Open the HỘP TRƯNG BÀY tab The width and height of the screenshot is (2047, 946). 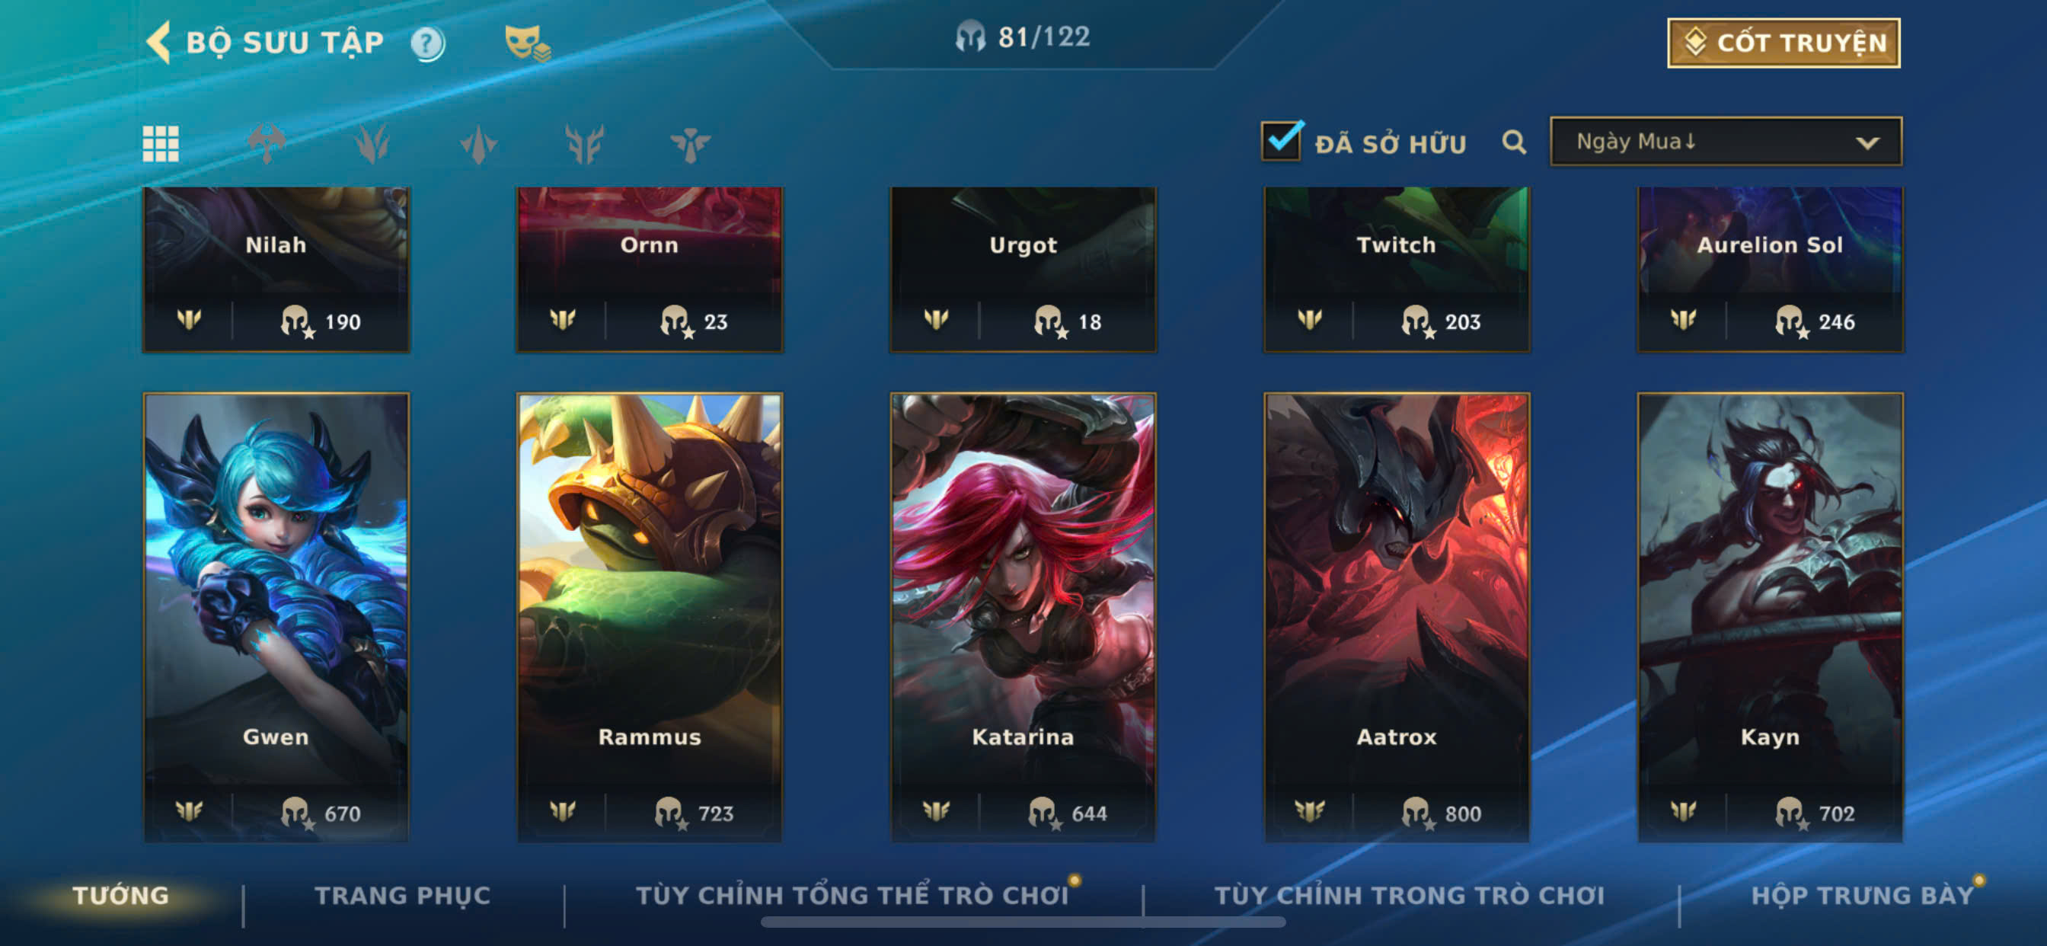(1863, 896)
